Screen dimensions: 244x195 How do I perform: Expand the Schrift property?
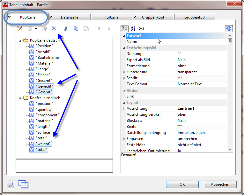click(x=124, y=78)
